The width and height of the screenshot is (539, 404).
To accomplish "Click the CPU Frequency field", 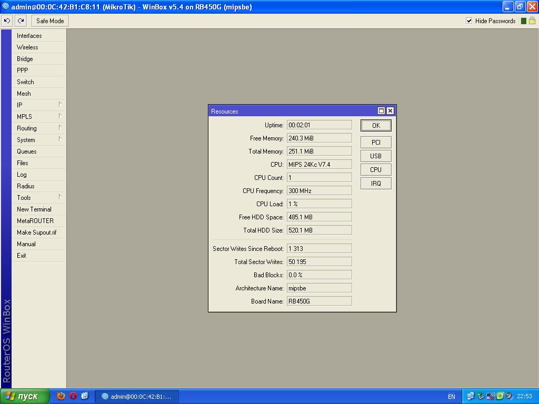I will [320, 190].
